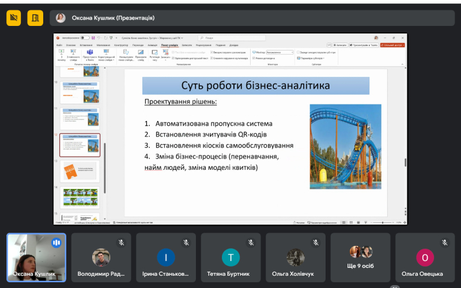Click the zoom slider in status bar
Screen dimensions: 461x288
point(383,222)
